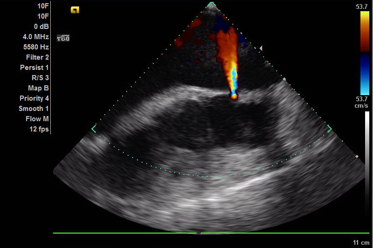Click the right green color-box corner bracket
The image size is (373, 248).
point(329,129)
